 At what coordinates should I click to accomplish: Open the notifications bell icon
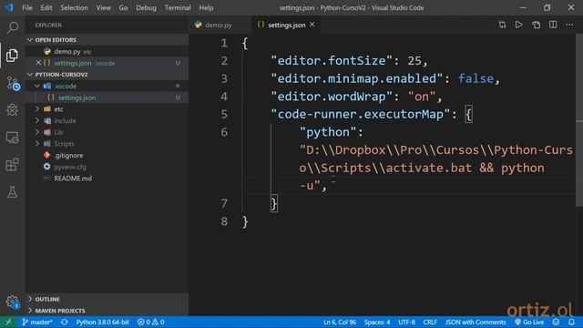pos(571,322)
